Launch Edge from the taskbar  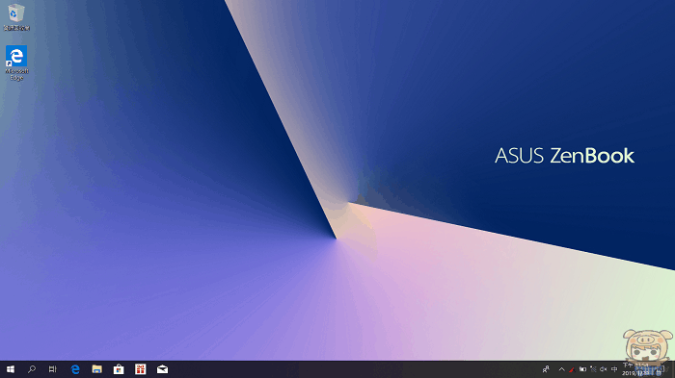75,369
